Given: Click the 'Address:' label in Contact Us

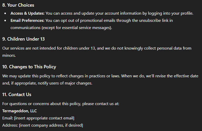Looking at the screenshot, I should coord(10,125).
